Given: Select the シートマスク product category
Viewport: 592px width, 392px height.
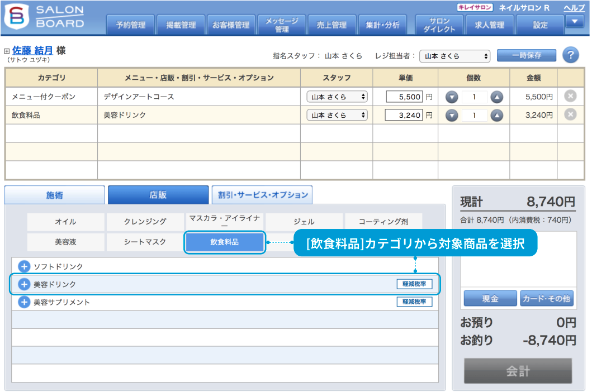Looking at the screenshot, I should (145, 242).
